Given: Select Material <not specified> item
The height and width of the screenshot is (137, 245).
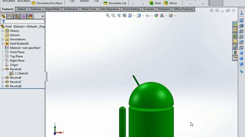Looking at the screenshot, I should pyautogui.click(x=23, y=48).
